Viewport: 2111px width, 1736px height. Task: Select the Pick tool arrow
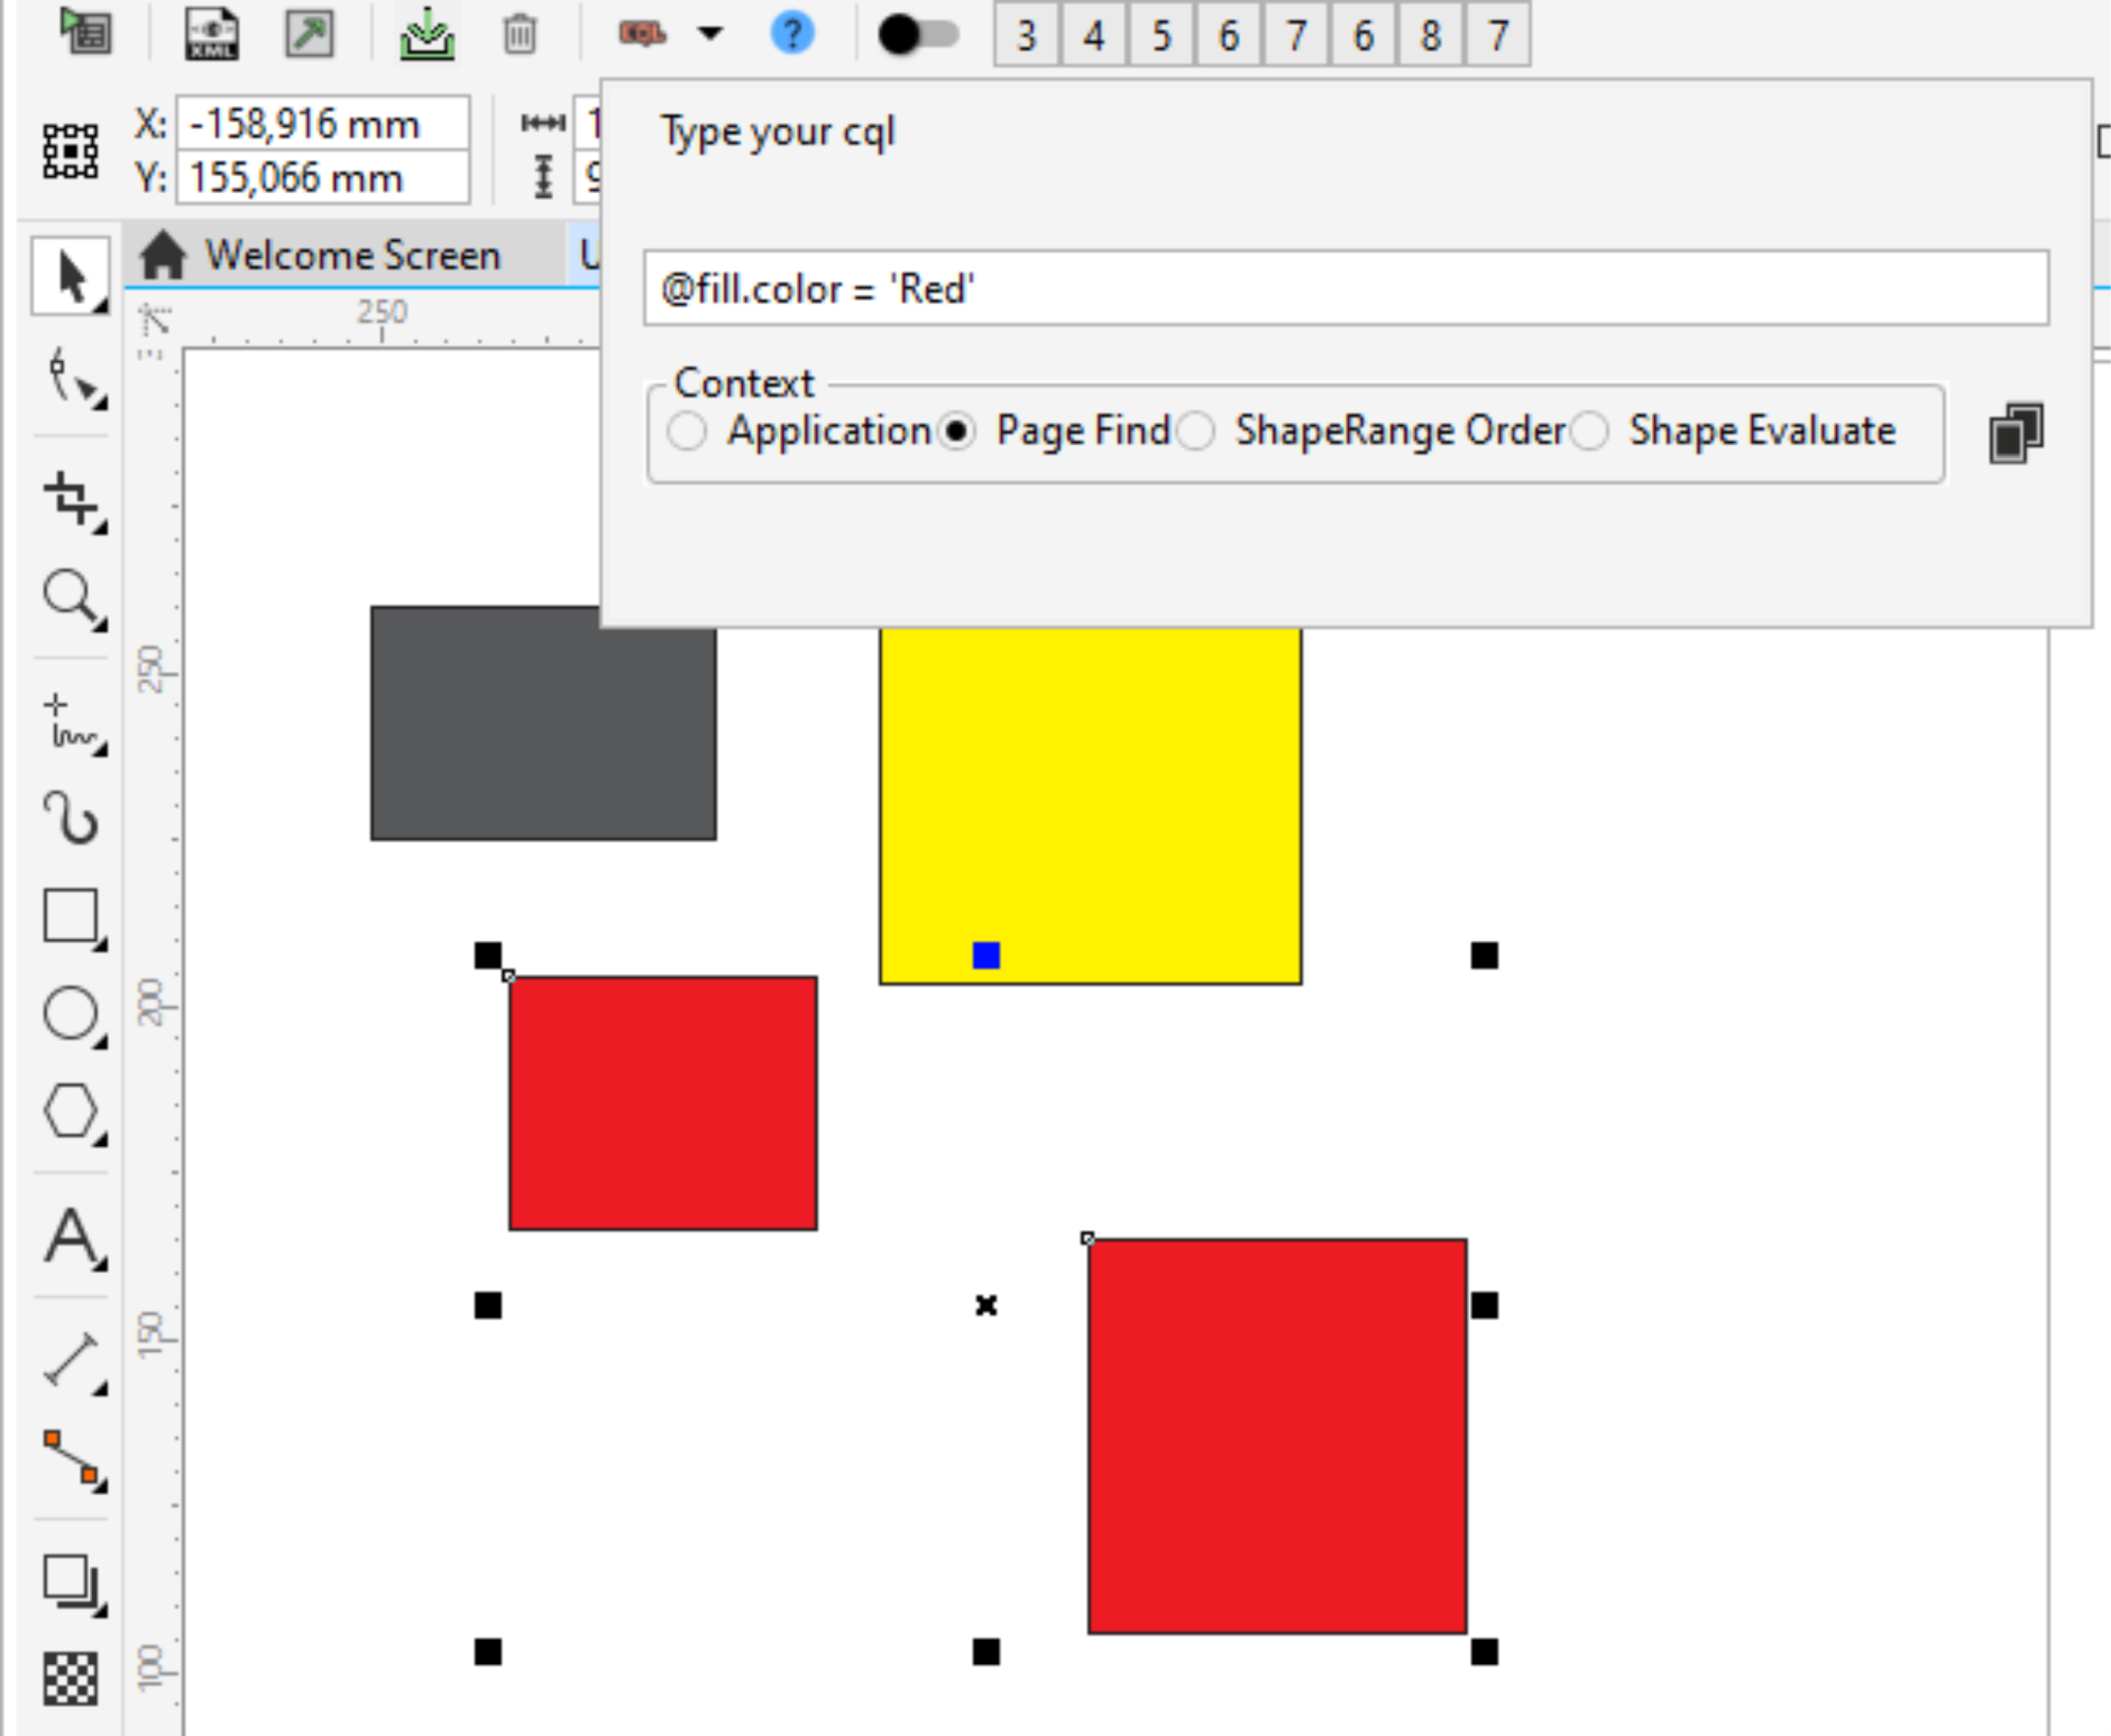click(x=69, y=277)
